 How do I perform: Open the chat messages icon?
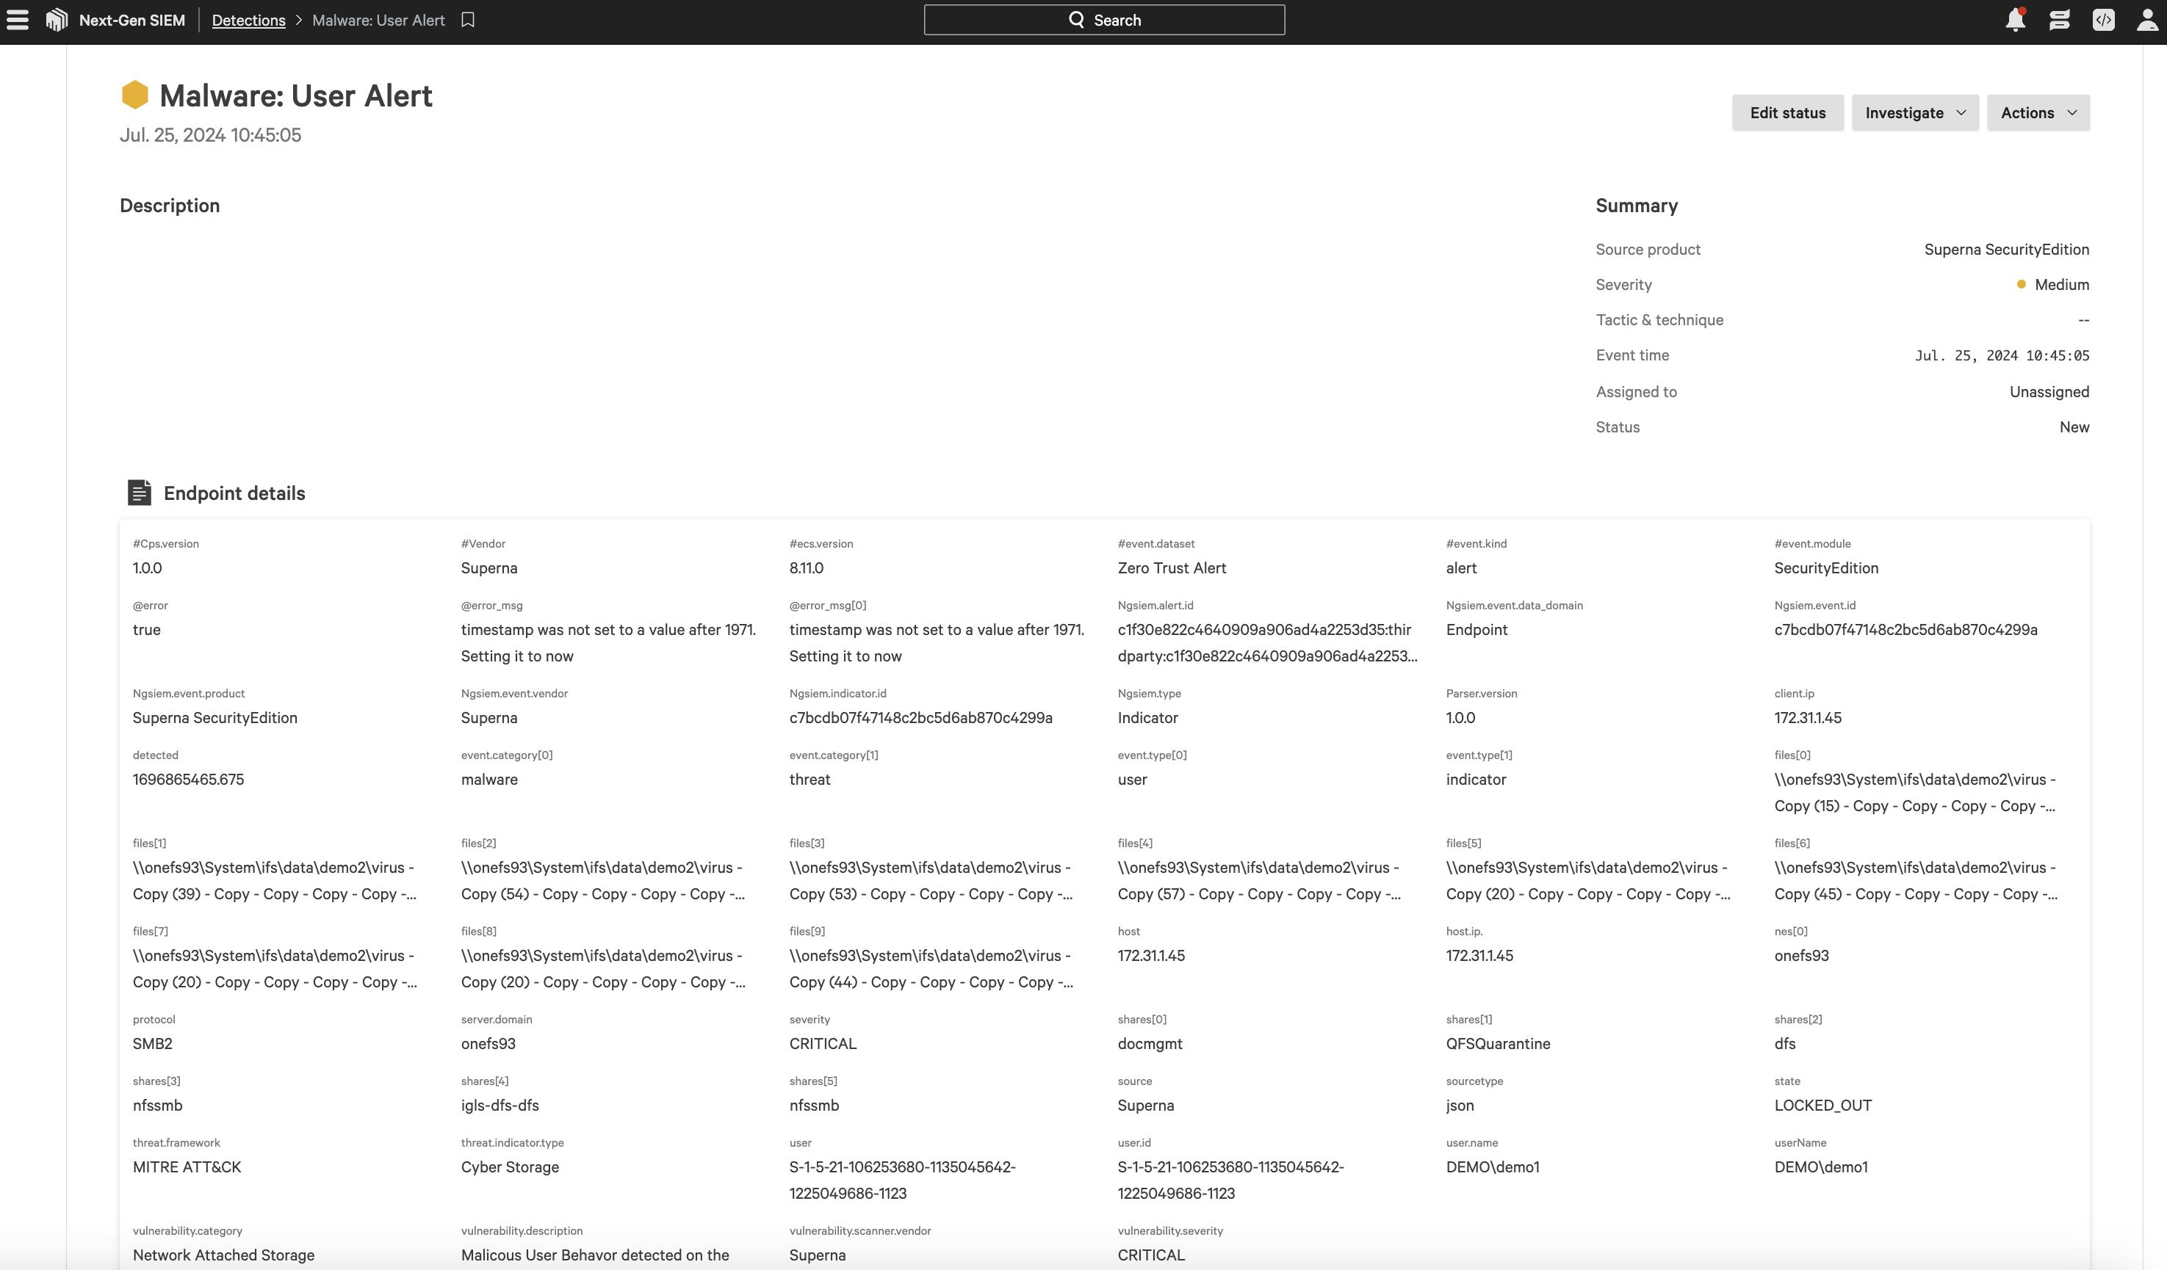click(x=2060, y=20)
